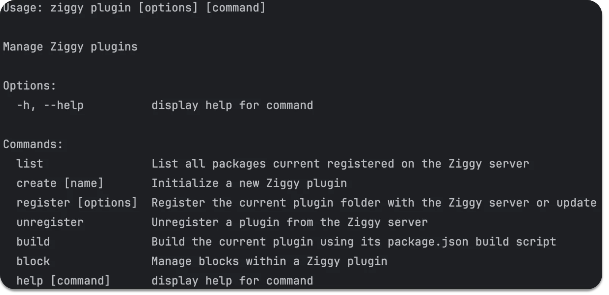Click the 'list' command name
Screen dimensions: 609x295
[x=30, y=164]
